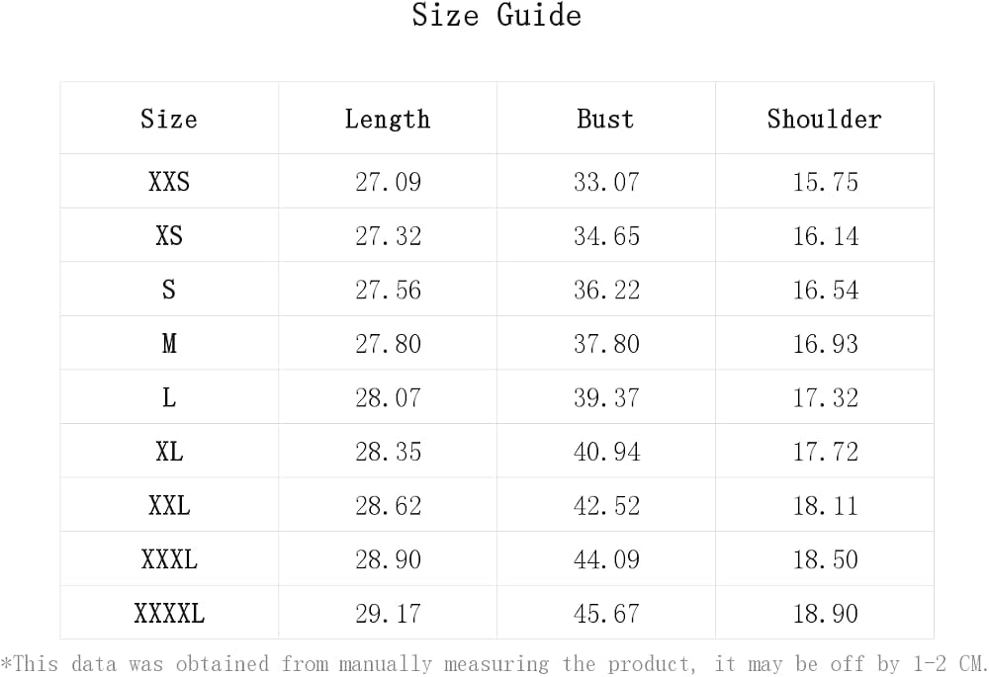This screenshot has height=677, width=989.
Task: Click the XL size row label
Action: click(x=169, y=452)
